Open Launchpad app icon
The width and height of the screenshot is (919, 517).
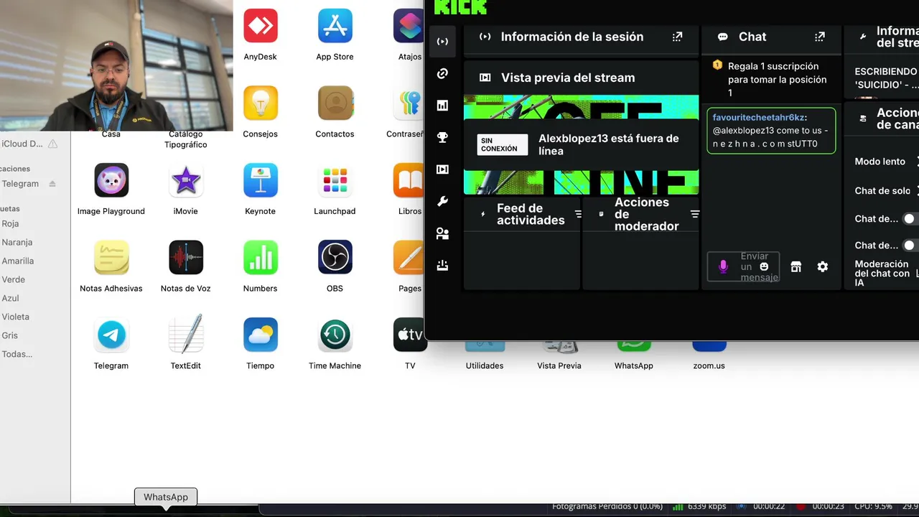pyautogui.click(x=335, y=180)
